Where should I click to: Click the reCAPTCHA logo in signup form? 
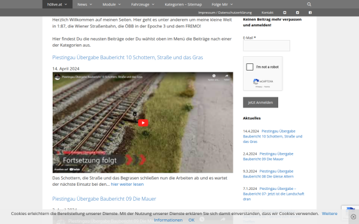[256, 81]
